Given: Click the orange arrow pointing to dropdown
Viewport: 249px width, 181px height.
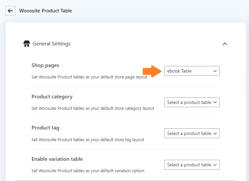Looking at the screenshot, I should [x=152, y=71].
